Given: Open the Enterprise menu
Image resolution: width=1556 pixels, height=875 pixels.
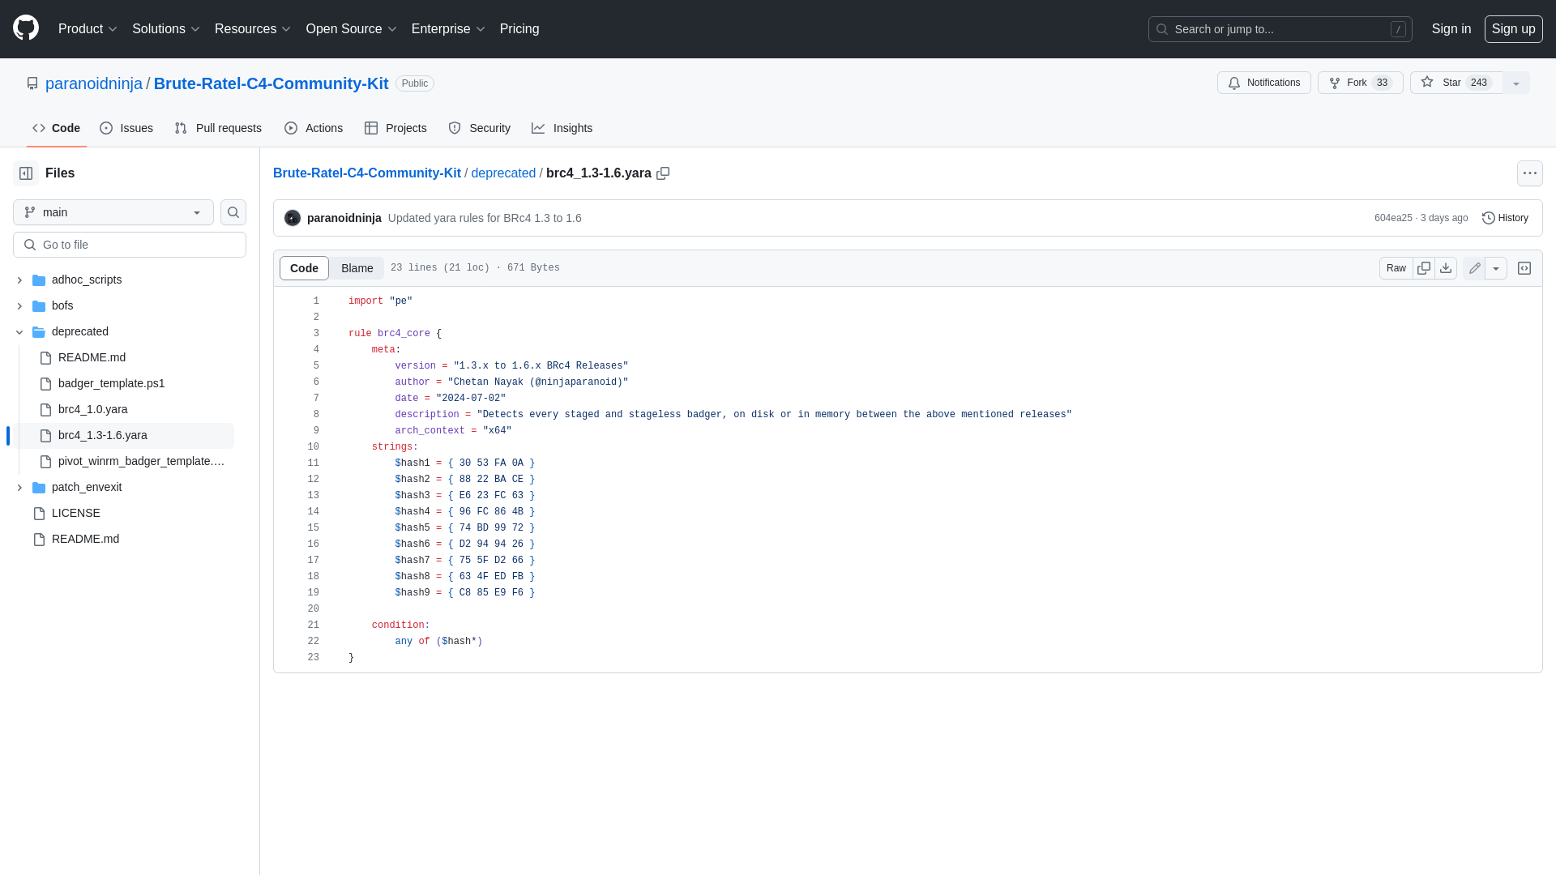Looking at the screenshot, I should (x=448, y=29).
